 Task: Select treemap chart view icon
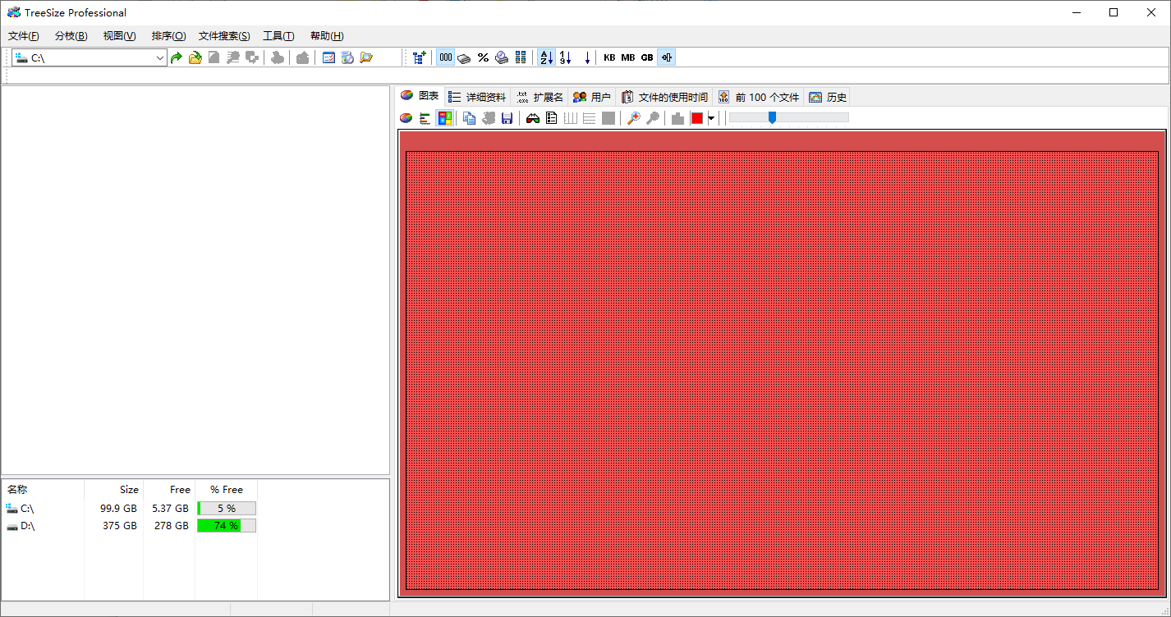click(445, 118)
